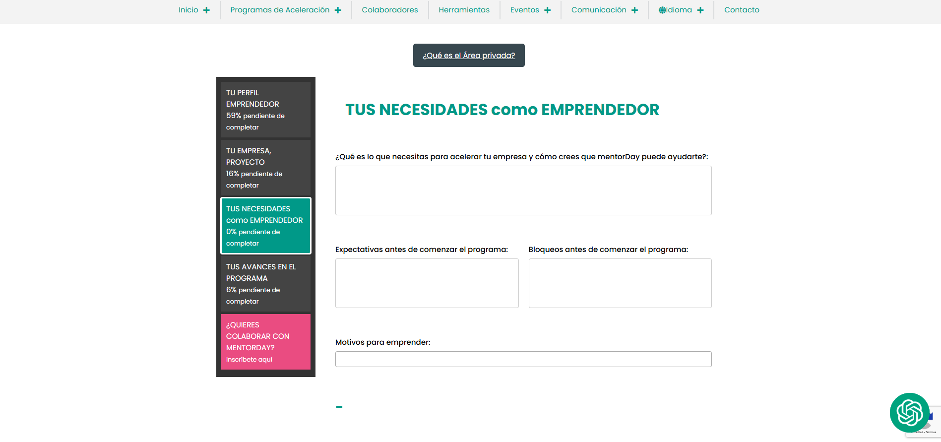
Task: Open TUS AVANCES EN EL PROGRAMA section
Action: pos(265,284)
